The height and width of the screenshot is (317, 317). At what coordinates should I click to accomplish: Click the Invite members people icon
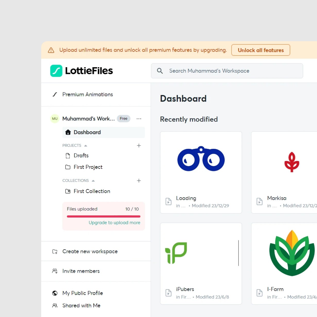(x=55, y=271)
